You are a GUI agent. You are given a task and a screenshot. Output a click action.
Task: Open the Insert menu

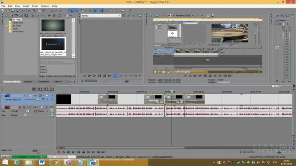pyautogui.click(x=26, y=6)
